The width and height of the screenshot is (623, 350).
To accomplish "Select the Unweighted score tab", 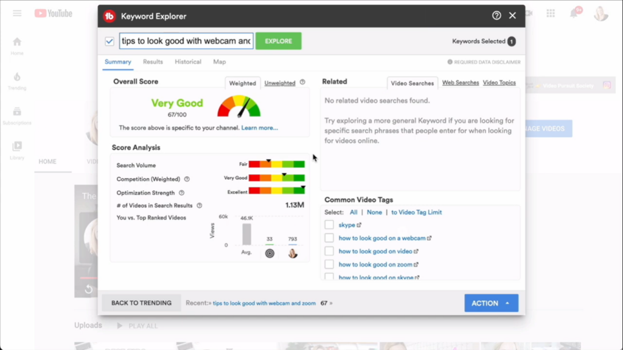I will pyautogui.click(x=280, y=83).
